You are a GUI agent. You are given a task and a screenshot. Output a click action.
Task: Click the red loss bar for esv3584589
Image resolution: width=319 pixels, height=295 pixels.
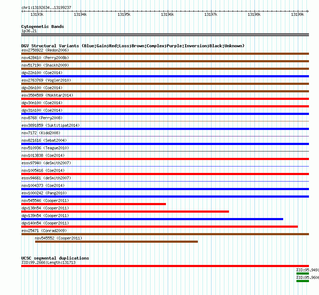[x=165, y=99]
